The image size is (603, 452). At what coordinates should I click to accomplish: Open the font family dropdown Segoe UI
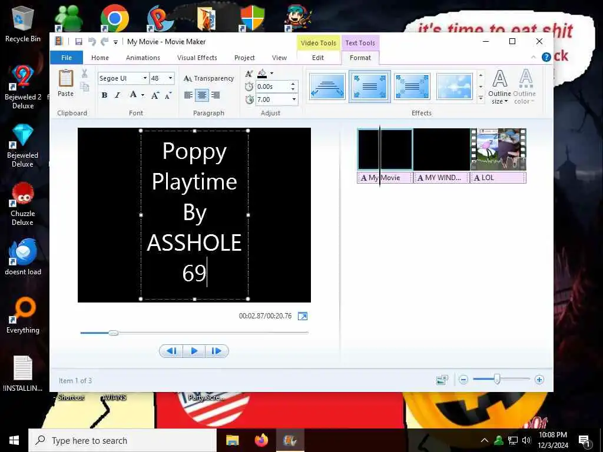point(145,78)
